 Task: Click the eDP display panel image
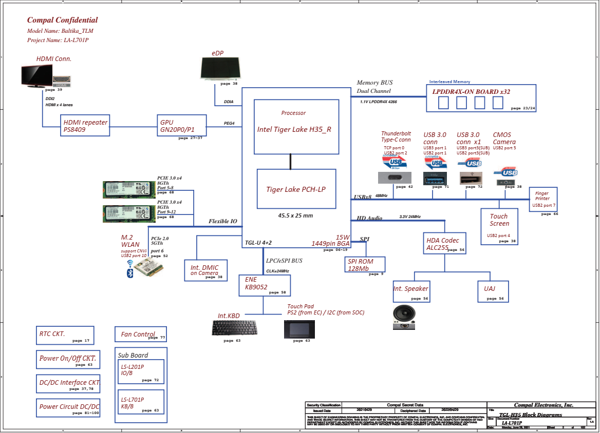(221, 69)
